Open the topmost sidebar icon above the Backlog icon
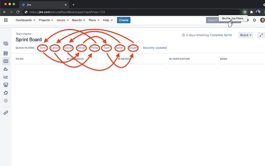 6,44
